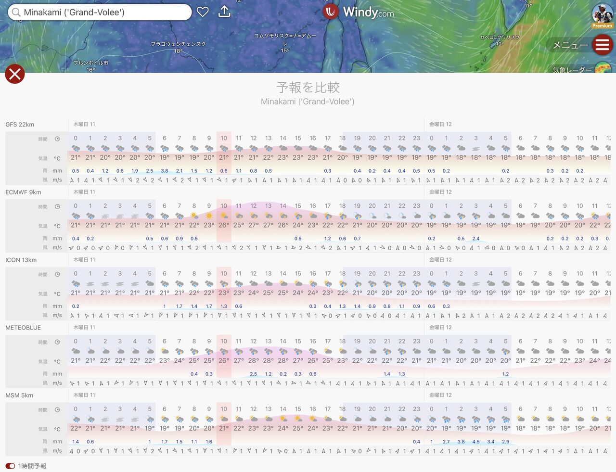
Task: Select the ICON 13km model label
Action: 21,260
